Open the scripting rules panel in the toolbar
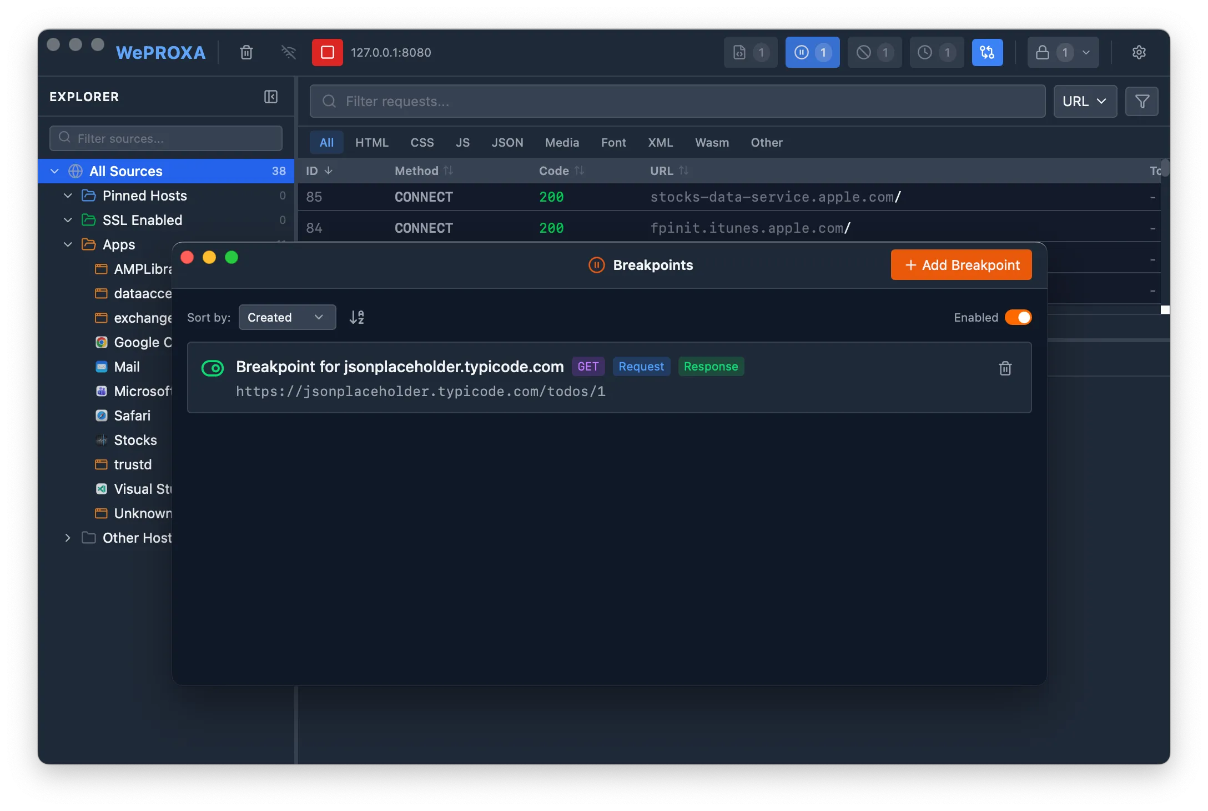 (750, 52)
